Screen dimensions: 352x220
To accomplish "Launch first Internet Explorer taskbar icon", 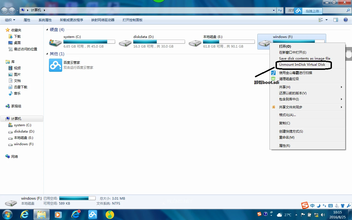I will click(24, 215).
